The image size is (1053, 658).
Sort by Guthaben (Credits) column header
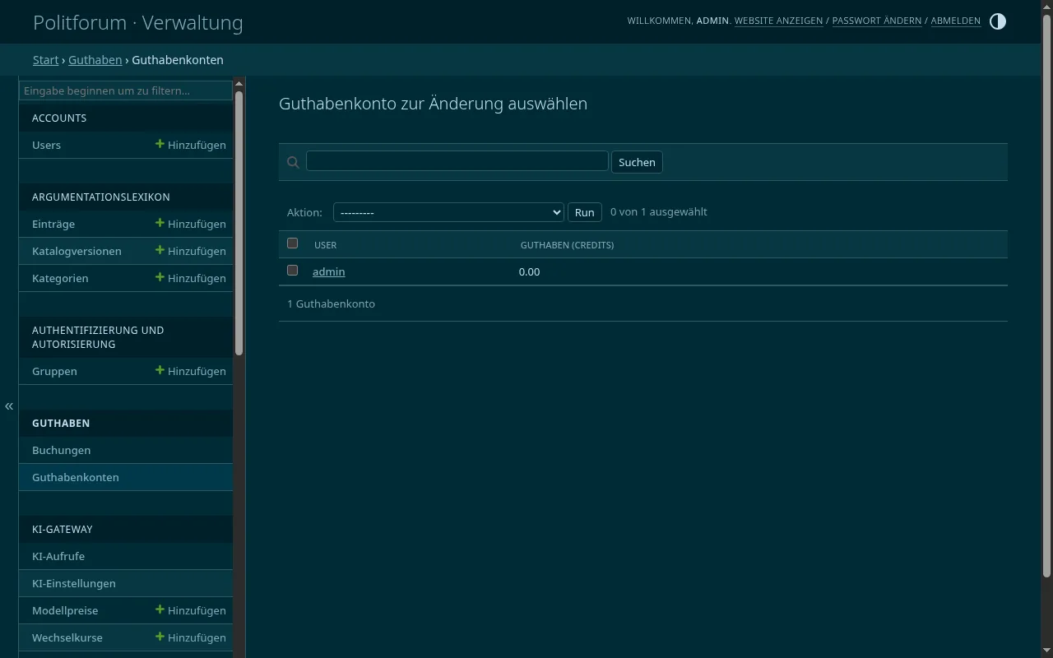pos(567,245)
